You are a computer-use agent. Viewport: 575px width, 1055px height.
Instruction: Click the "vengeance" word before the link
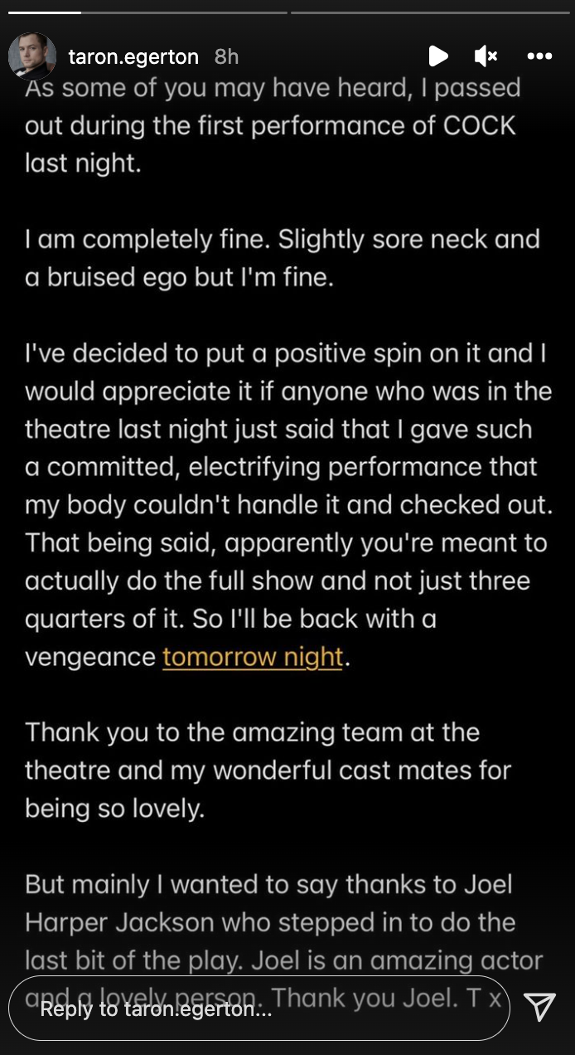[x=90, y=657]
